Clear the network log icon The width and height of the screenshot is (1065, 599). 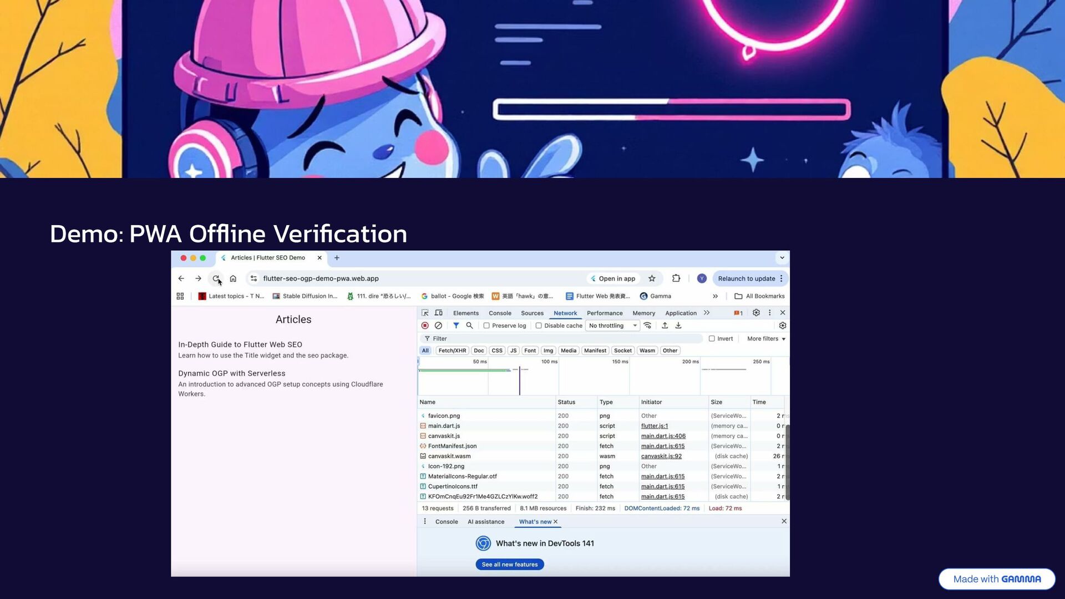pos(438,326)
